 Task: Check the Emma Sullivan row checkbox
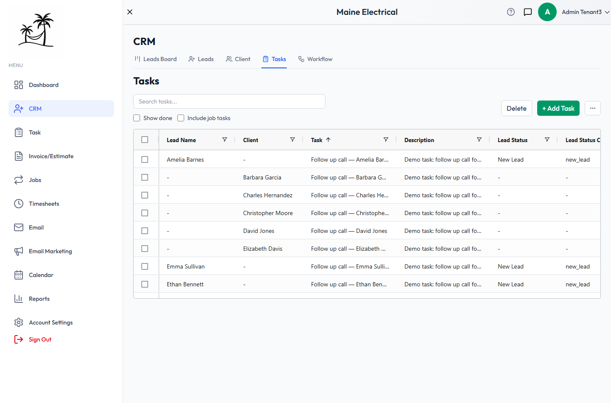coord(145,266)
